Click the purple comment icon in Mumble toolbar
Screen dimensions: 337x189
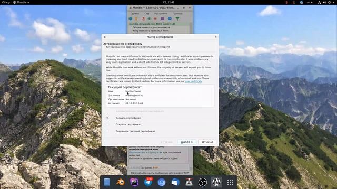coord(163,19)
